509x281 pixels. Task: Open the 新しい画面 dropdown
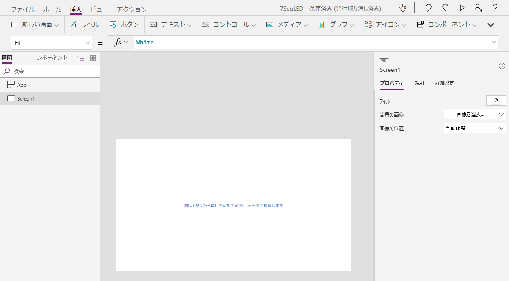point(35,24)
